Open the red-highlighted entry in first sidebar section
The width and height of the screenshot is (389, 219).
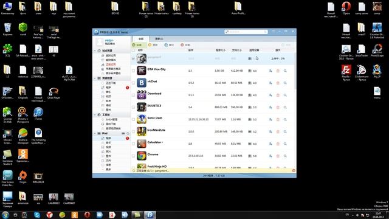point(111,64)
